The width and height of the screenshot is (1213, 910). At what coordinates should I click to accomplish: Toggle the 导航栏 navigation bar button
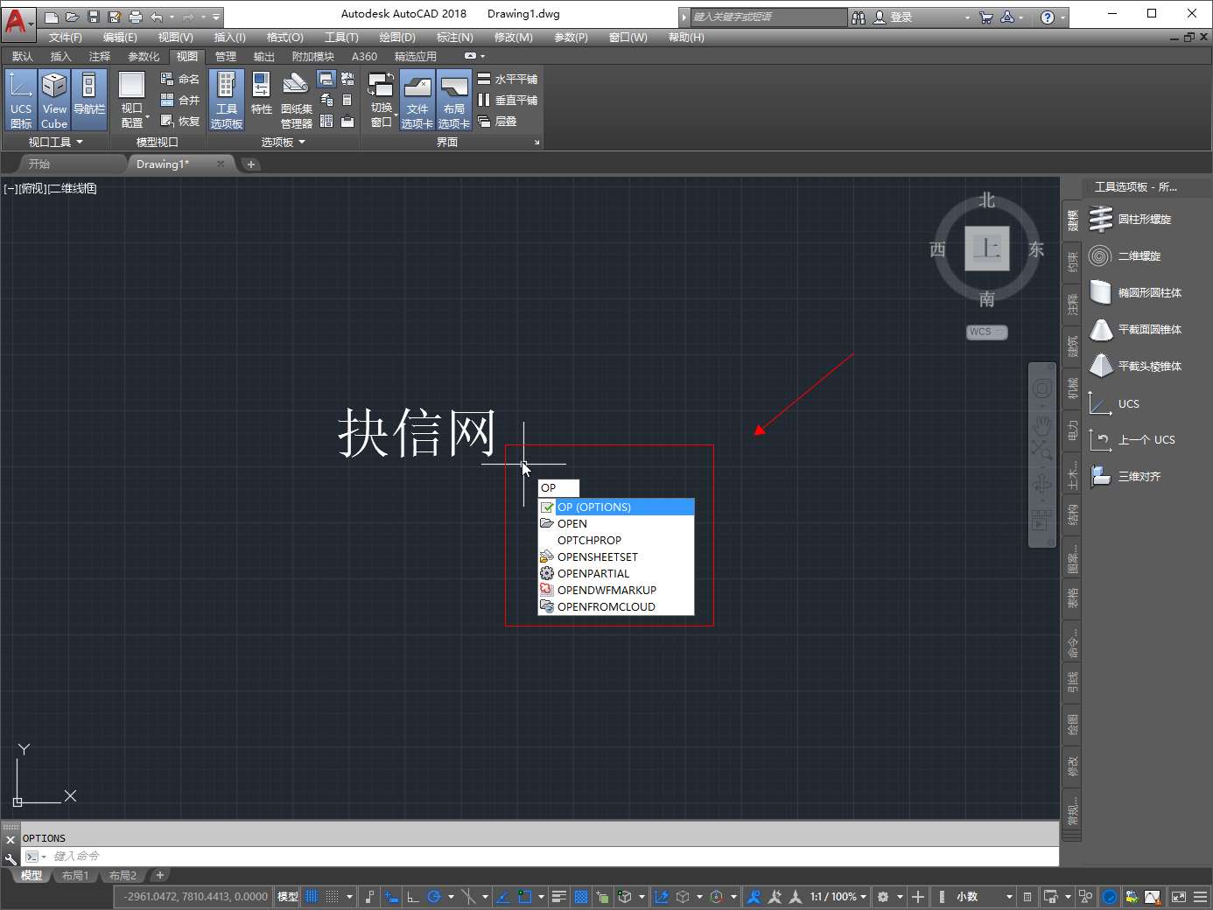88,100
